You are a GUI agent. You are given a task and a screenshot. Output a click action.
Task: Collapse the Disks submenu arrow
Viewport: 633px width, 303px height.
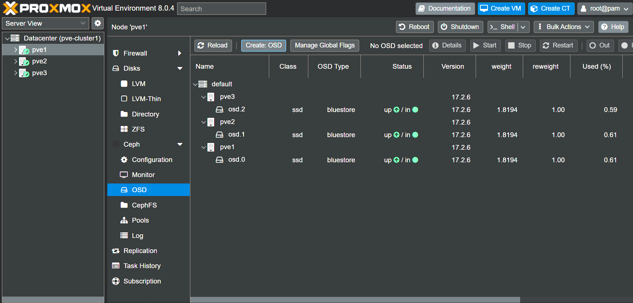click(x=180, y=68)
